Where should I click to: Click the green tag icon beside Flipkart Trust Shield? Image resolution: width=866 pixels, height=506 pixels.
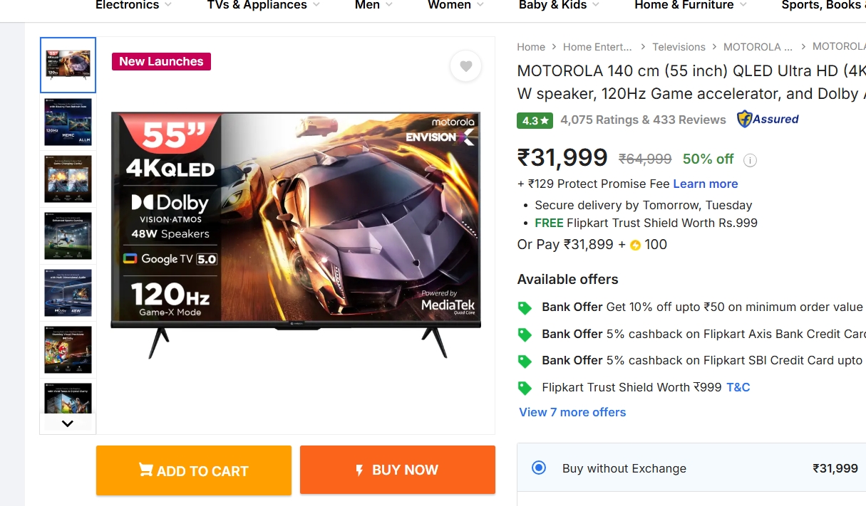coord(525,387)
